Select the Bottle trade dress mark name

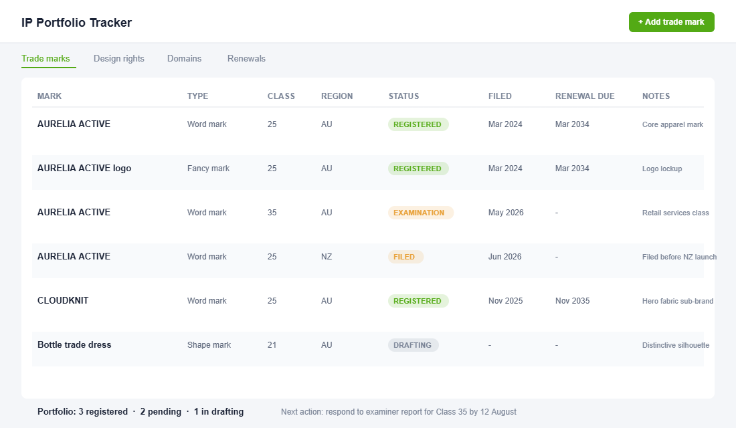coord(74,344)
